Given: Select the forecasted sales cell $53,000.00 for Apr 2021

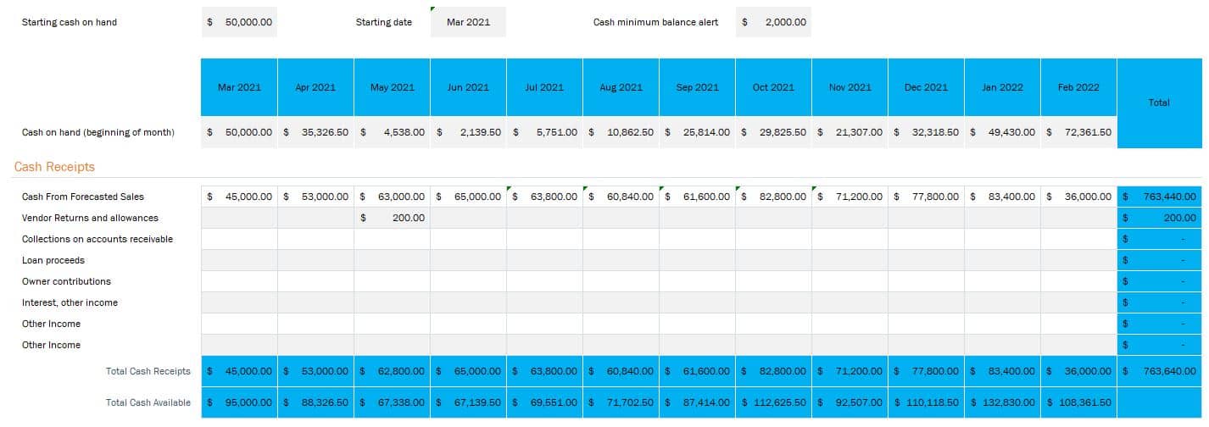Looking at the screenshot, I should click(315, 197).
